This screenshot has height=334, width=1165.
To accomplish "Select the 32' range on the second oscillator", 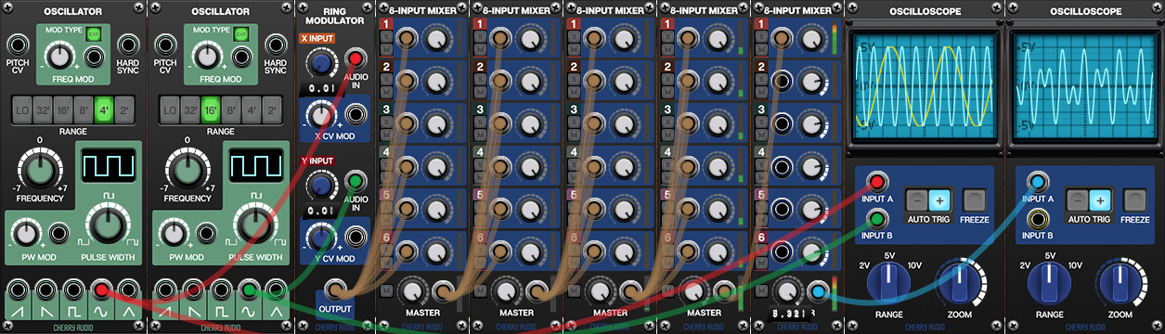I will pyautogui.click(x=190, y=110).
